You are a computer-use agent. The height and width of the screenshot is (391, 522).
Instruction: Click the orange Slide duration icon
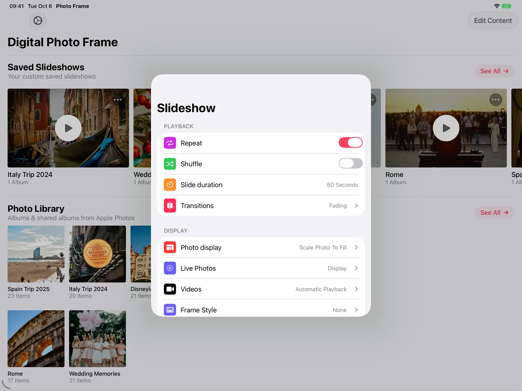[170, 185]
